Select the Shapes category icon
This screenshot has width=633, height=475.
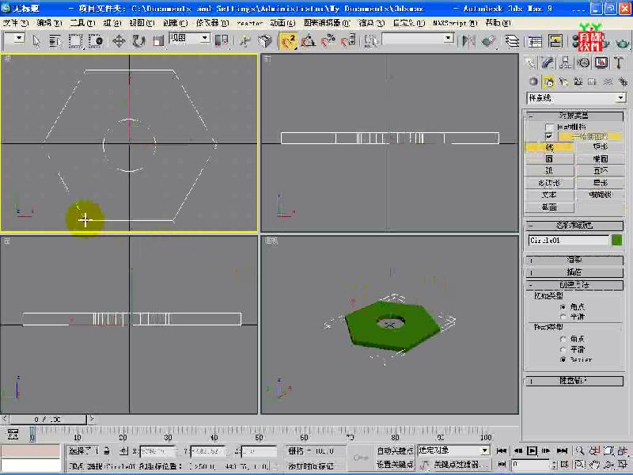coord(548,82)
